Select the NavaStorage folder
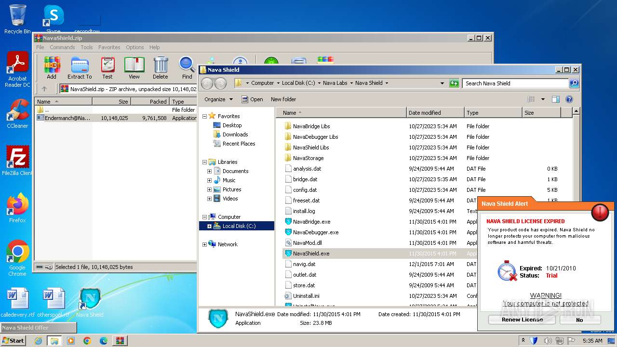The height and width of the screenshot is (347, 617). pos(308,158)
